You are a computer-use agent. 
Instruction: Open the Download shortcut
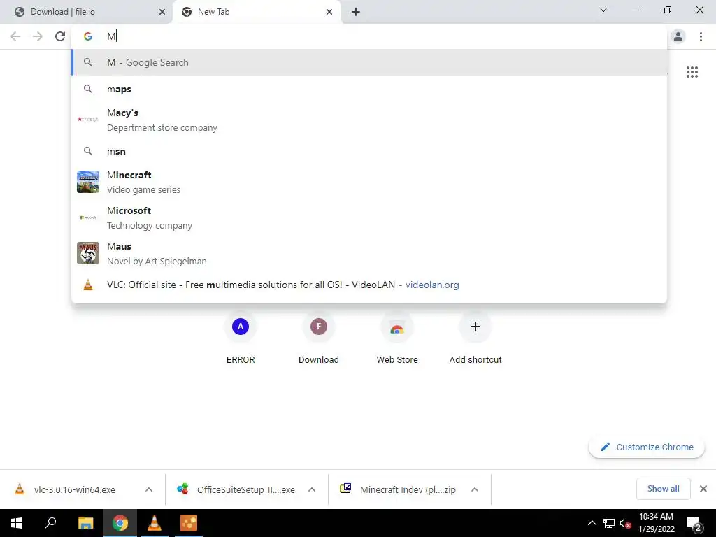pos(319,338)
